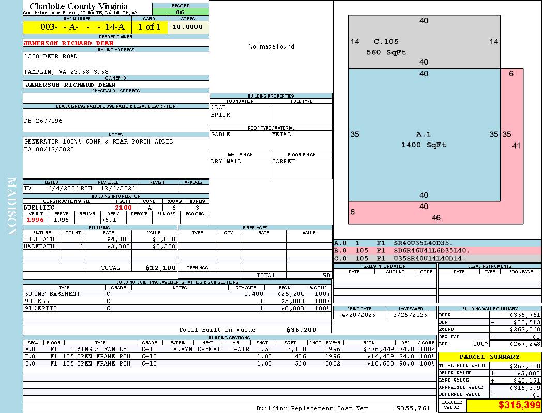The width and height of the screenshot is (543, 413).
Task: Select the yellow PARCEL SUMMARY header
Action: pos(490,357)
